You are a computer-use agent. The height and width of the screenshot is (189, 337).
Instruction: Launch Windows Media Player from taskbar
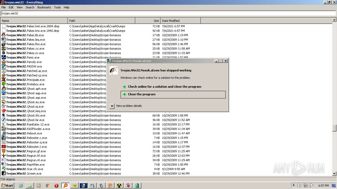click(x=39, y=186)
